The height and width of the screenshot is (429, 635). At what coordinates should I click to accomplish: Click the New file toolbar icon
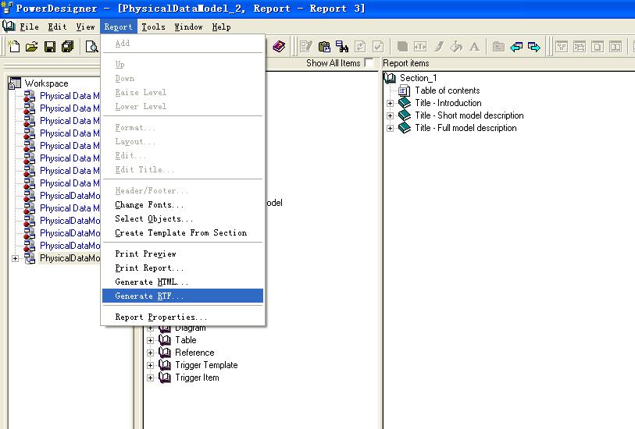coord(14,47)
